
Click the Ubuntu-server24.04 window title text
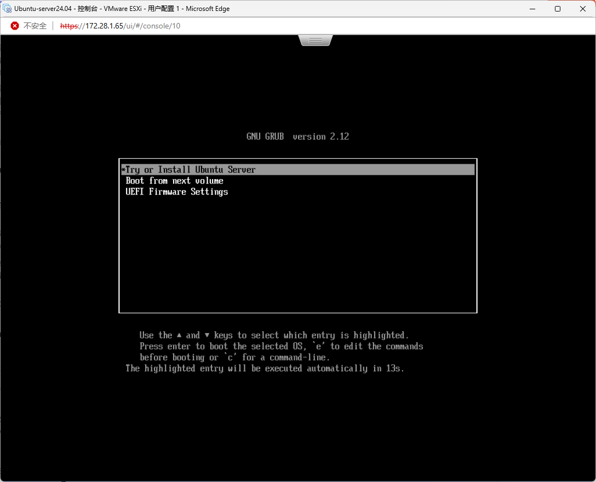pos(44,9)
